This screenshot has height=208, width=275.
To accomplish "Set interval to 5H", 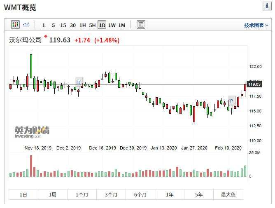I will click(x=92, y=26).
